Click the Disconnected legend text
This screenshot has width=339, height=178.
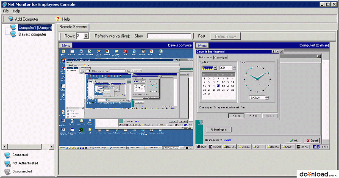pos(22,171)
